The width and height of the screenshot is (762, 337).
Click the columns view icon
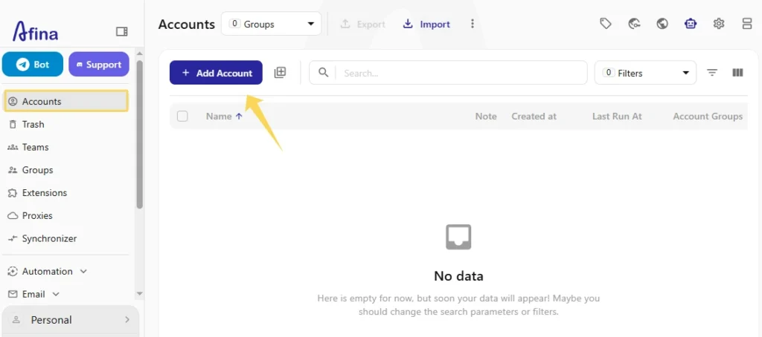pos(737,73)
